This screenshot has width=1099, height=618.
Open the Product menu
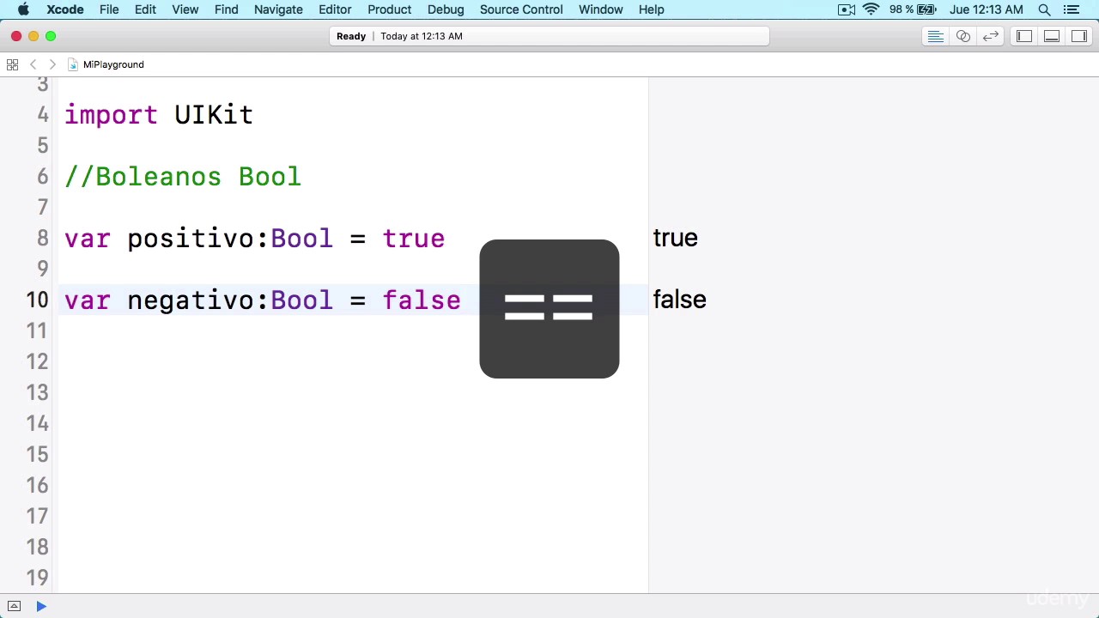pos(390,9)
